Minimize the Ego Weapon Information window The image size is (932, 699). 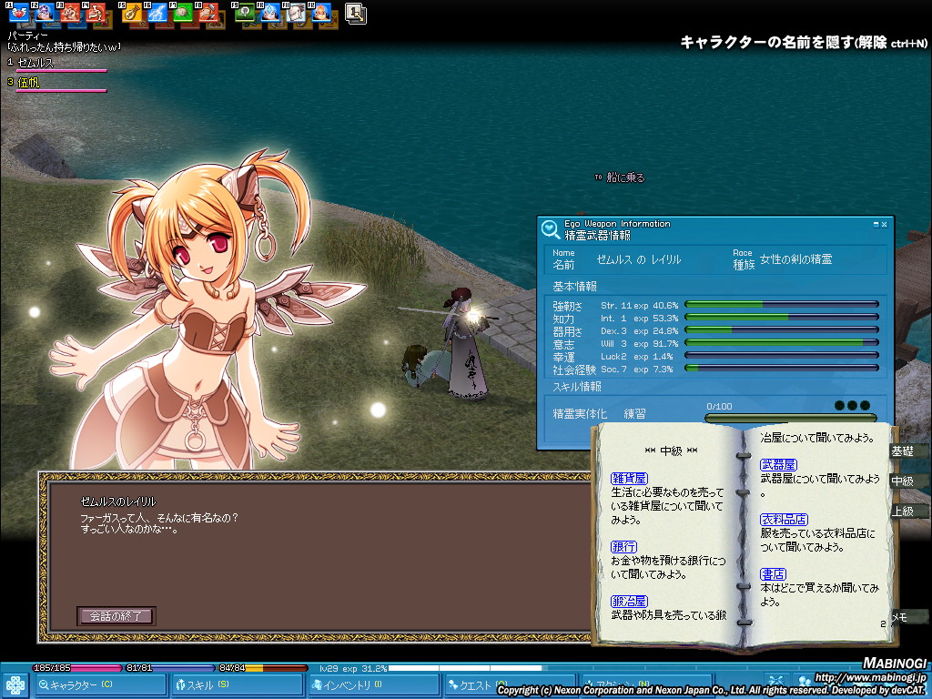[x=876, y=225]
